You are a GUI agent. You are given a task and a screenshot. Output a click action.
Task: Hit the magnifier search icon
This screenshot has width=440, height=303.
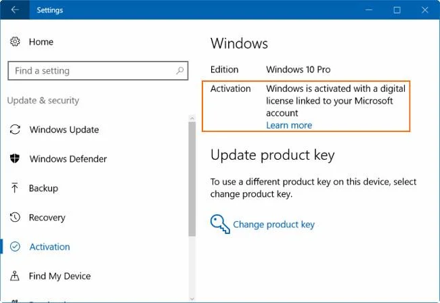click(180, 70)
